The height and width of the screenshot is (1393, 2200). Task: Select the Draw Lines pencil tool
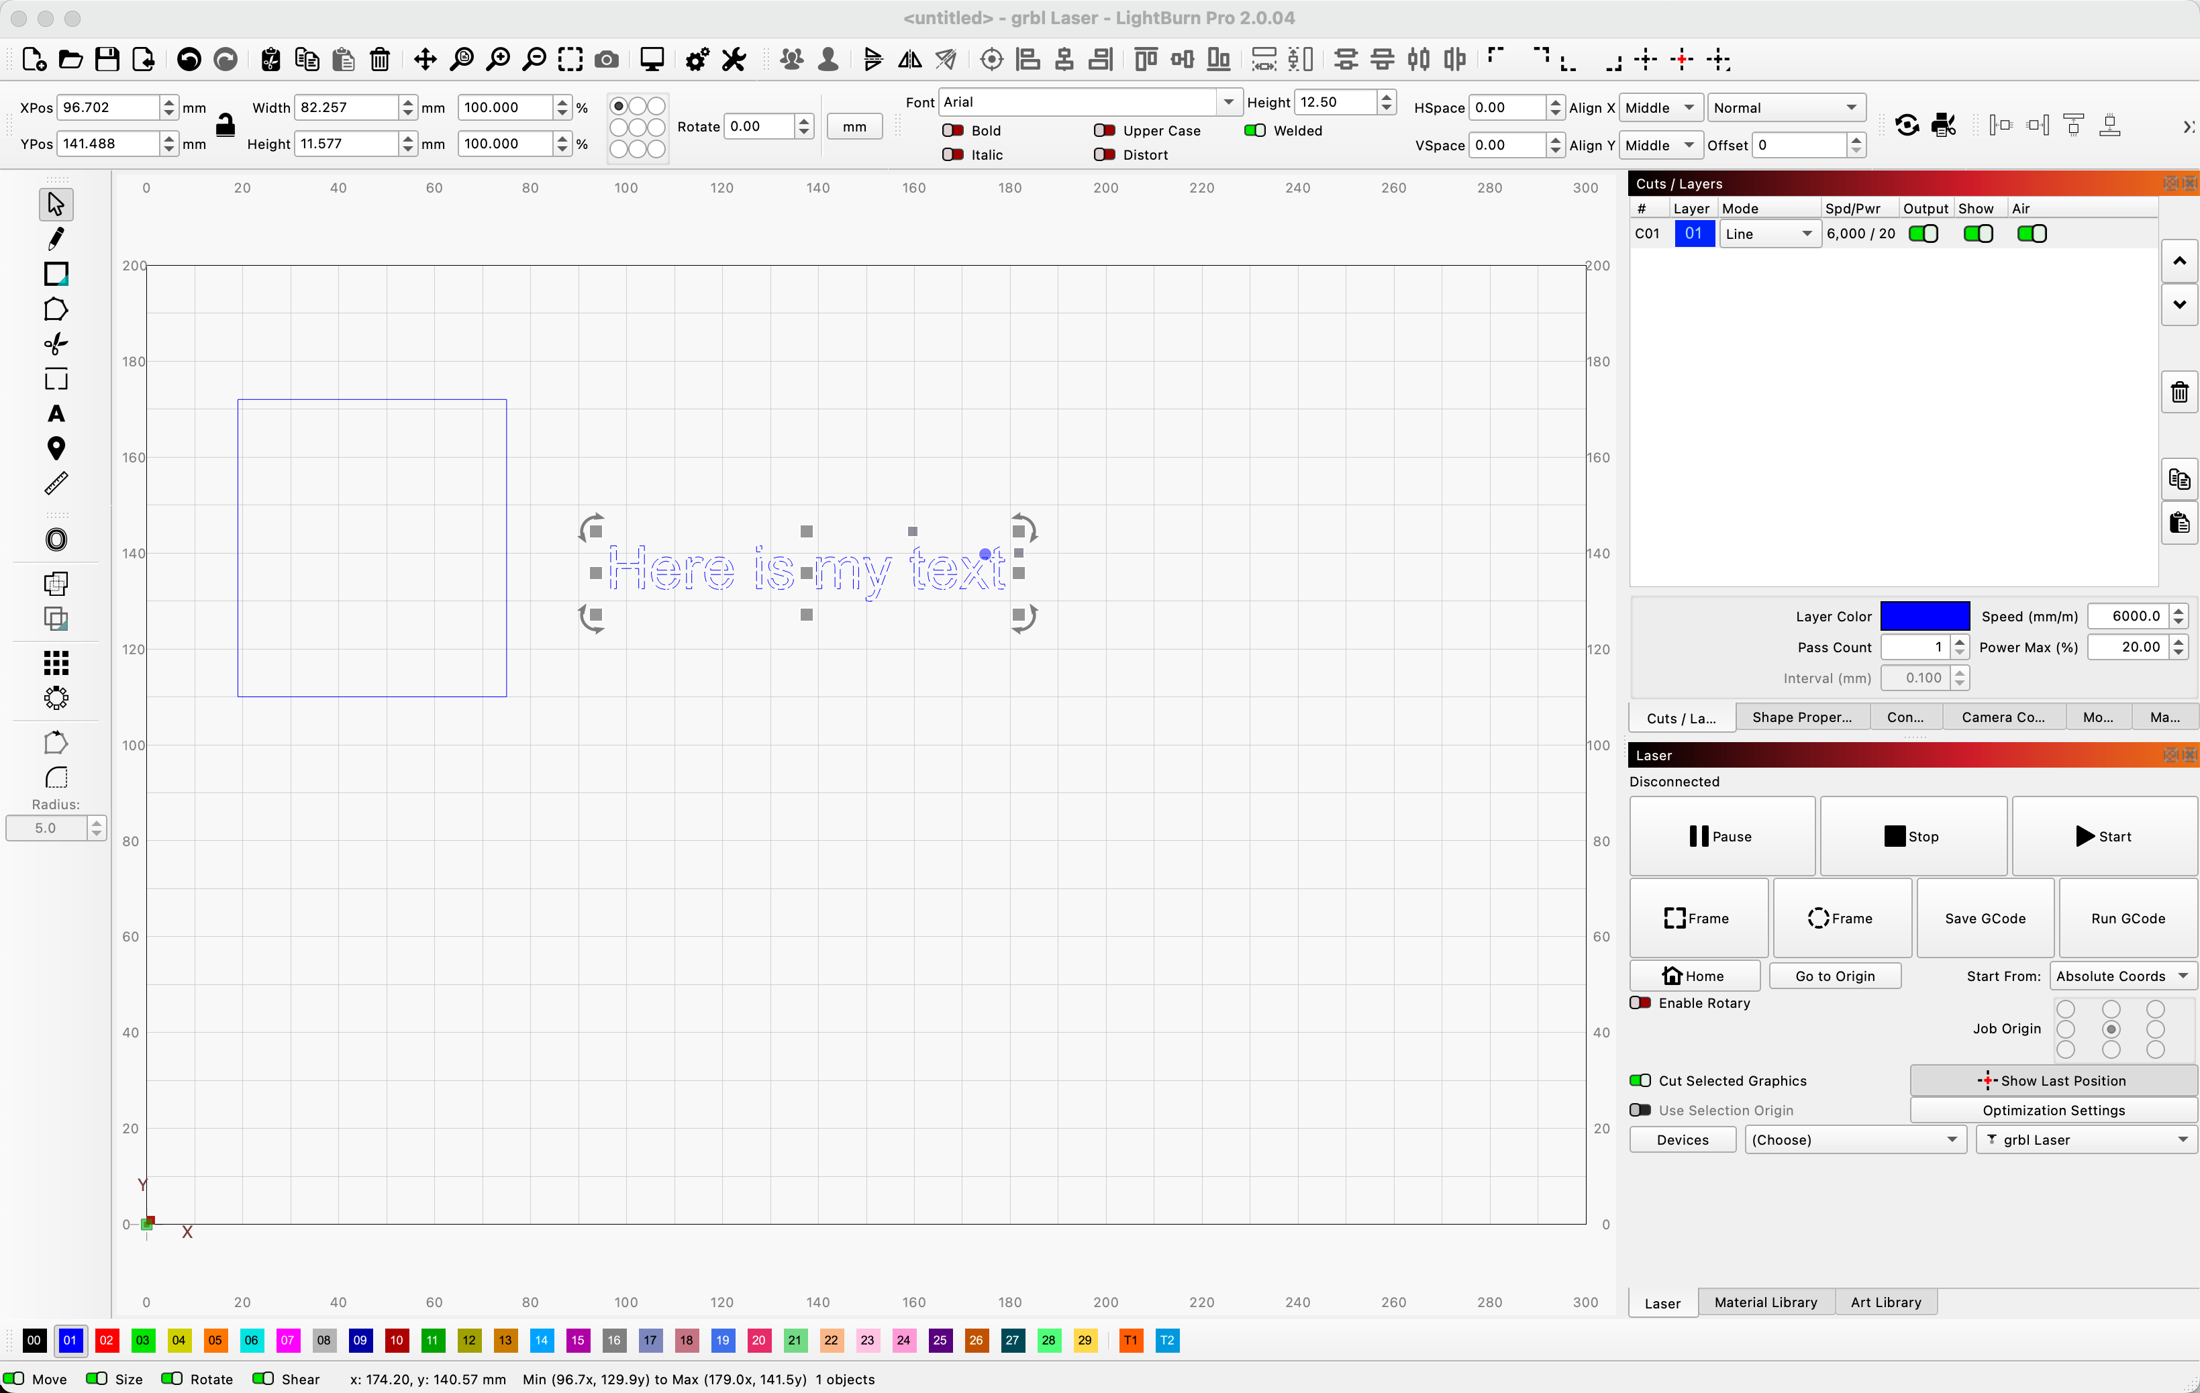[56, 238]
